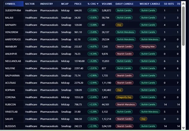189x131 pixels.
Task: Select BLISSGVS symbol
Action: pyautogui.click(x=11, y=126)
